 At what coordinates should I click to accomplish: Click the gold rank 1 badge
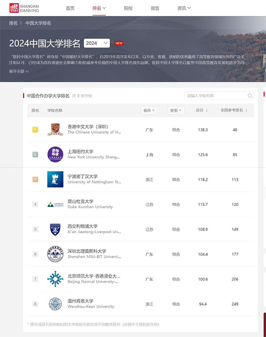35,129
